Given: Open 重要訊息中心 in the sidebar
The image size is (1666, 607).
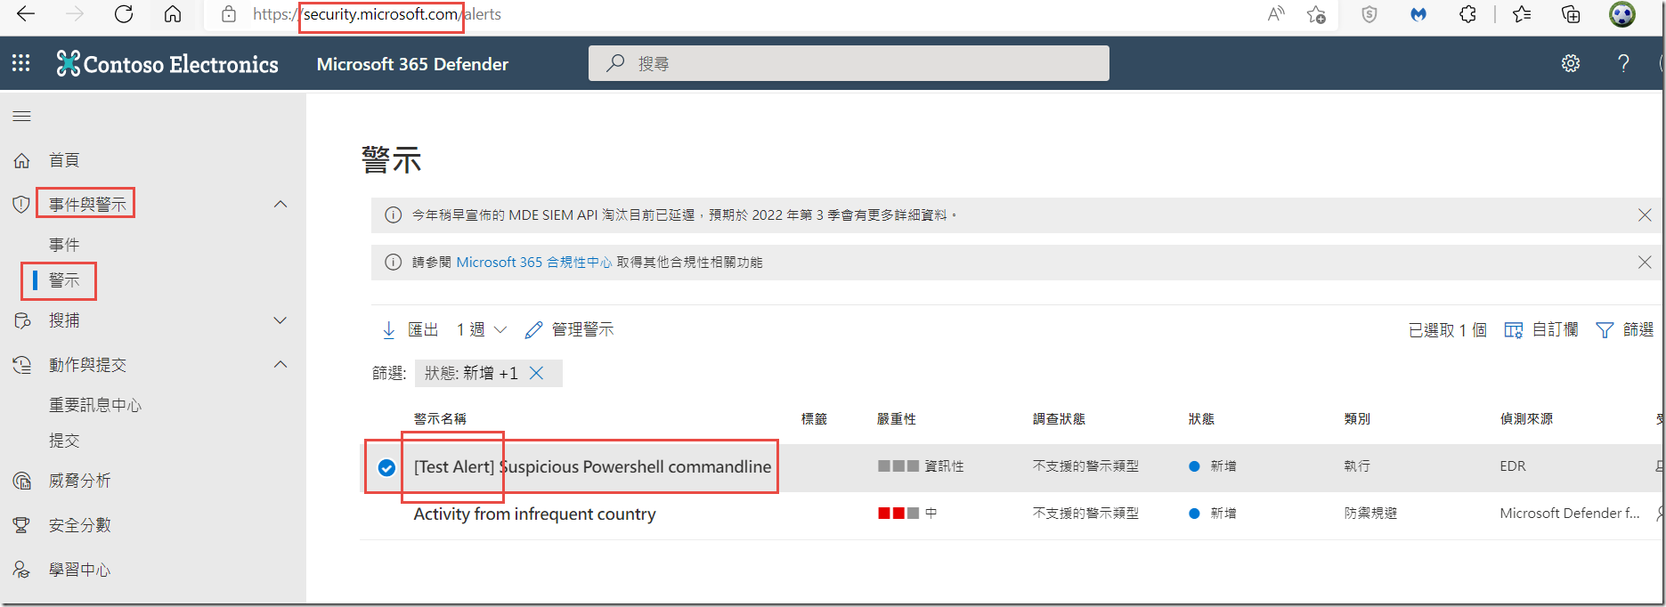Looking at the screenshot, I should (x=95, y=405).
